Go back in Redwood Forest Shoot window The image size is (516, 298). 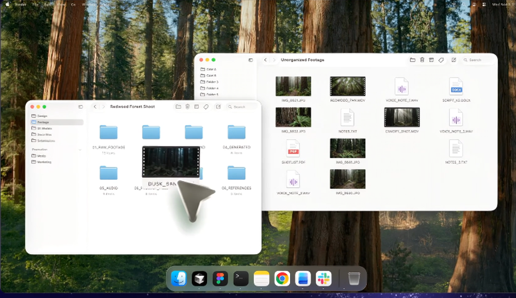(x=95, y=107)
